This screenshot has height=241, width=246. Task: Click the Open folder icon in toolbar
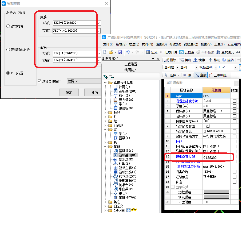click(x=111, y=52)
